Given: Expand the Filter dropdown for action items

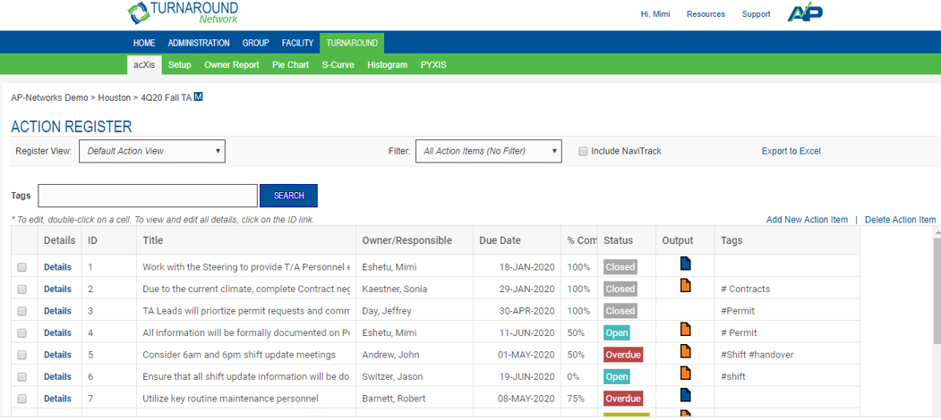Looking at the screenshot, I should click(x=488, y=151).
